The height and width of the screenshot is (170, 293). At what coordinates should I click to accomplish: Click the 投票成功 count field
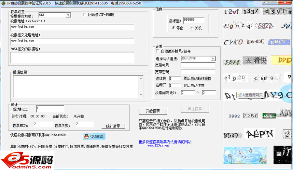(x=43, y=124)
